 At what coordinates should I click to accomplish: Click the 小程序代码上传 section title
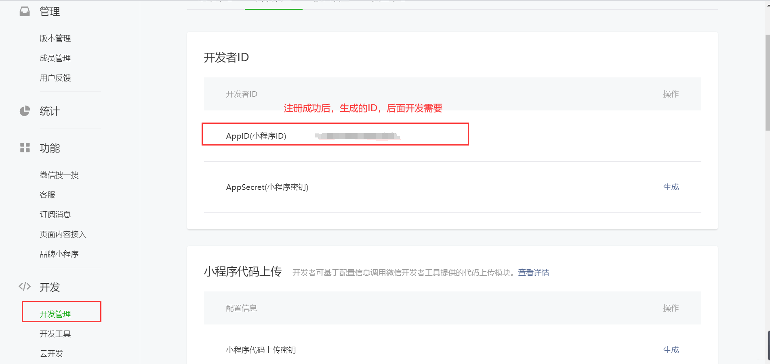[242, 272]
